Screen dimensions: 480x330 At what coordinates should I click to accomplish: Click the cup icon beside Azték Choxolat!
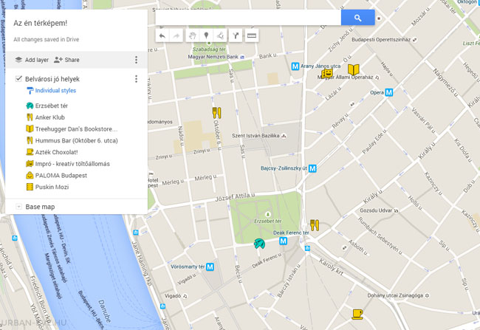coord(30,152)
